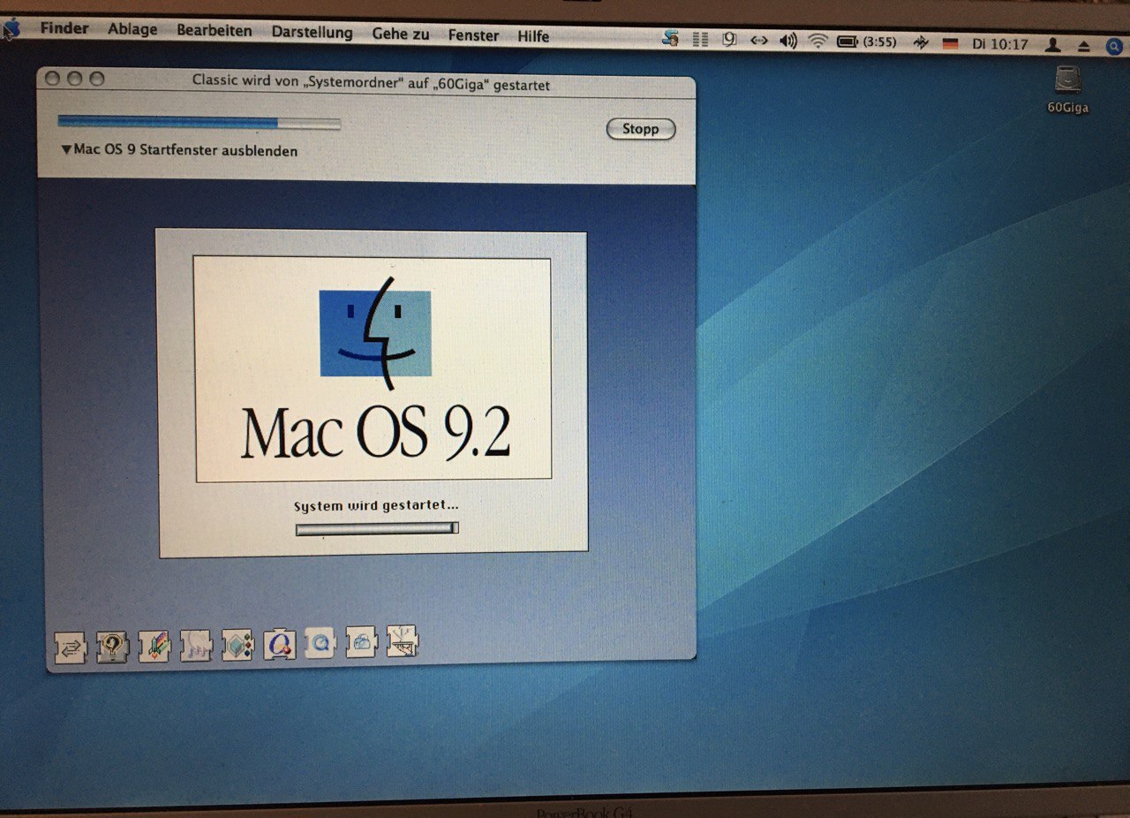
Task: Collapse Mac OS 9 Startfenster disclosure triangle
Action: [66, 150]
